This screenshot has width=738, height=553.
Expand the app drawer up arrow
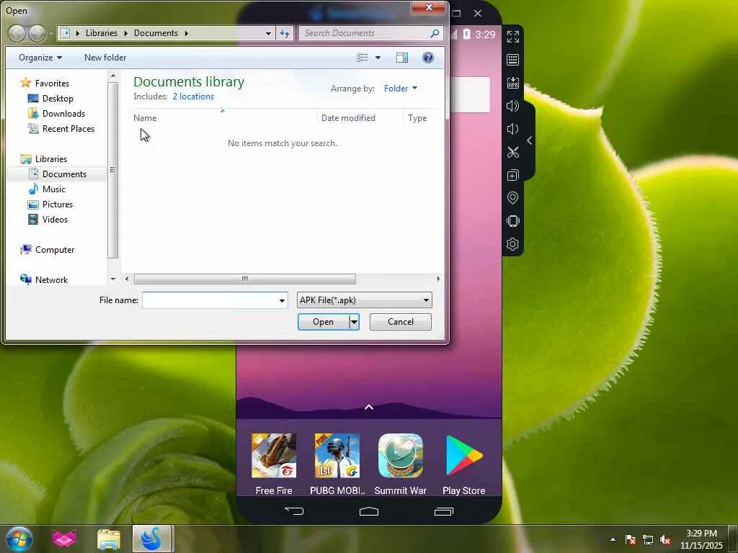(x=369, y=408)
